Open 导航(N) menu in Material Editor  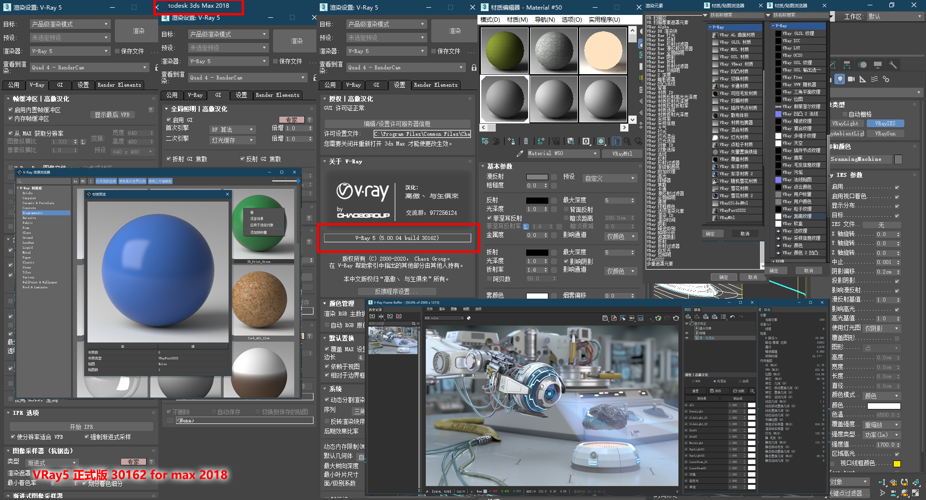pos(545,19)
